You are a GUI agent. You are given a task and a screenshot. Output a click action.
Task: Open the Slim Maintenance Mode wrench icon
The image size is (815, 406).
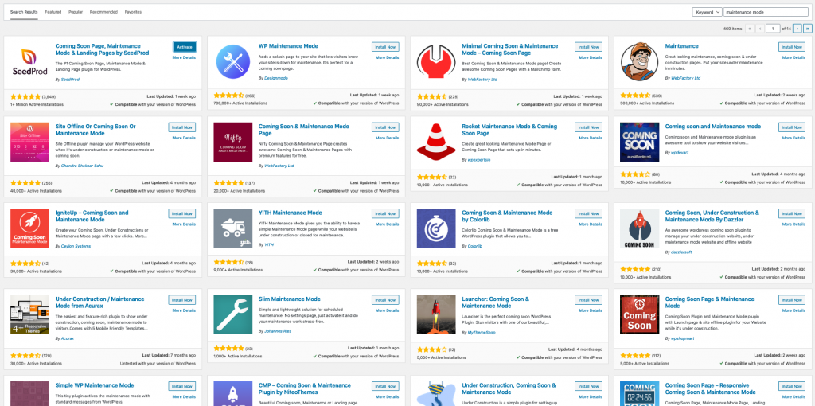233,314
